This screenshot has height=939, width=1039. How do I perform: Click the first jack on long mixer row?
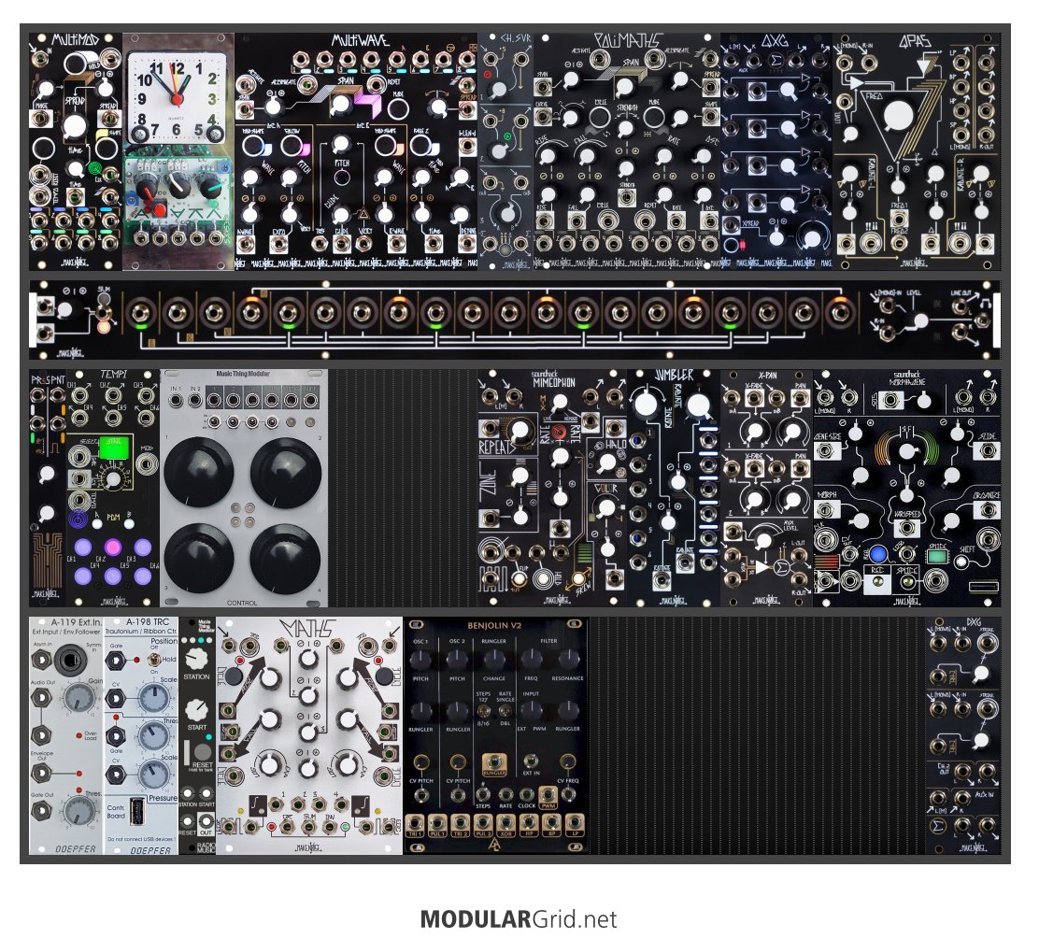click(139, 312)
